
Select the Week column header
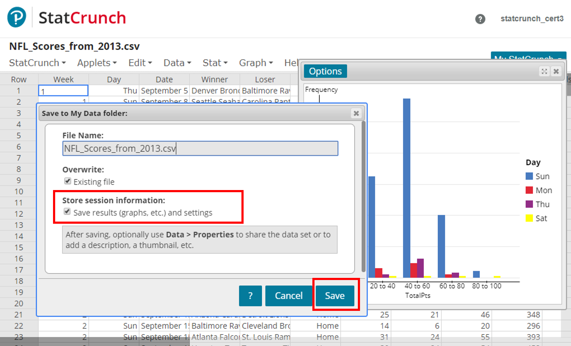point(63,80)
